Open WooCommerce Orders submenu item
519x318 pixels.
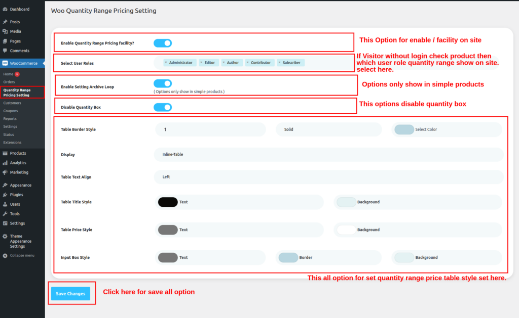click(x=9, y=82)
